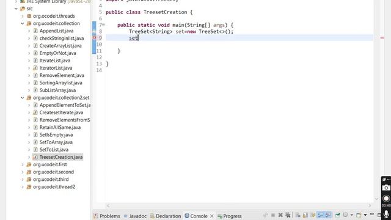Click the error marker on line 9
This screenshot has width=391, height=220.
[94, 38]
